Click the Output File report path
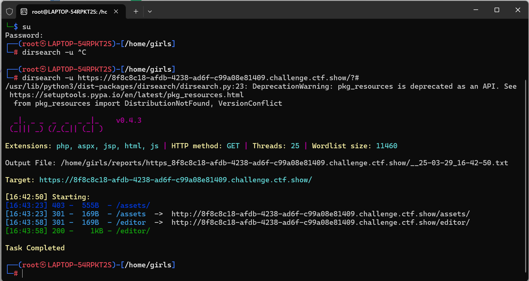529x281 pixels. coord(284,163)
